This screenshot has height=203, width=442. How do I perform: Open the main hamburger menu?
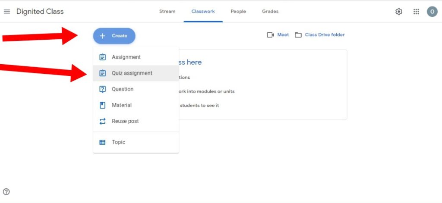[7, 12]
